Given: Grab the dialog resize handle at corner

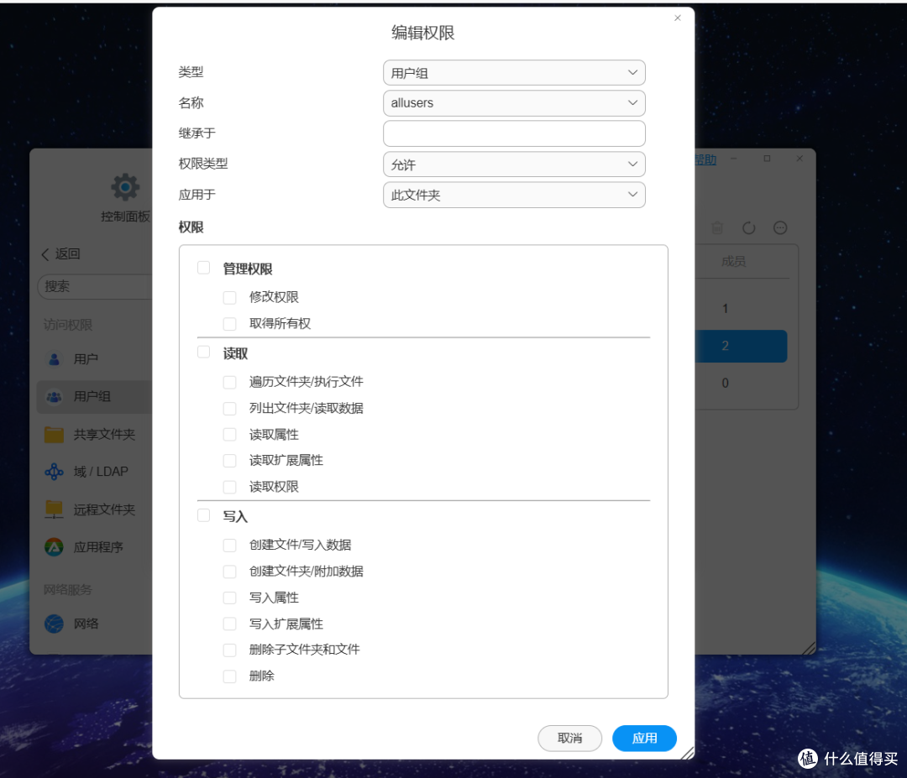Looking at the screenshot, I should tap(687, 753).
